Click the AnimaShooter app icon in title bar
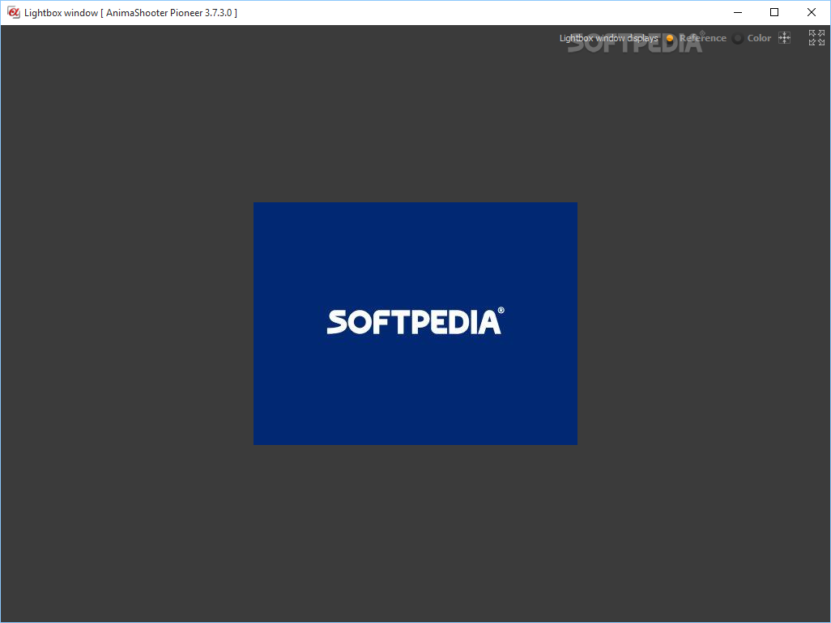 [13, 12]
